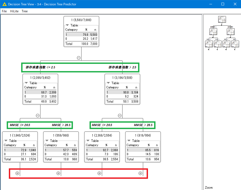Screen dimensions: 241x190
Task: Collapse the root node's Table triangle
Action: (x=67, y=25)
